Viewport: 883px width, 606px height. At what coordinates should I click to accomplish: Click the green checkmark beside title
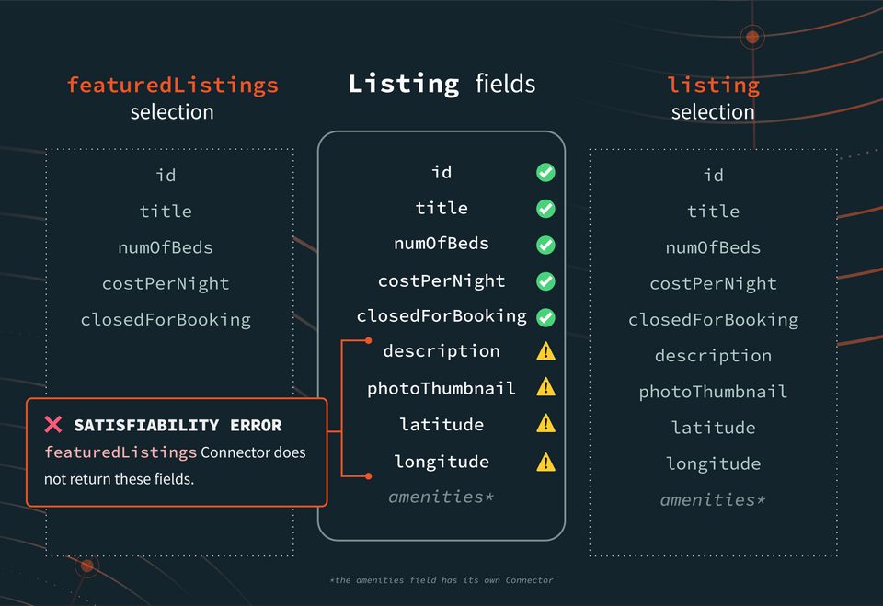(x=545, y=209)
